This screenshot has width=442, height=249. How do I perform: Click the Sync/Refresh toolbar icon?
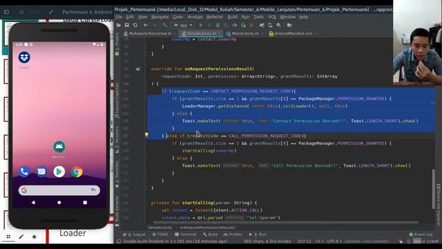click(x=135, y=25)
